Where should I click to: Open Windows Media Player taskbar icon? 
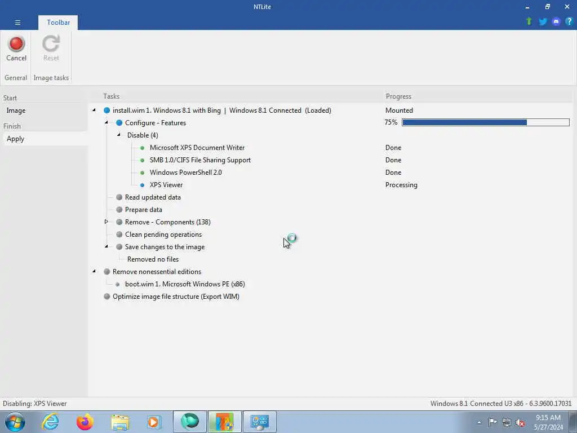tap(154, 422)
